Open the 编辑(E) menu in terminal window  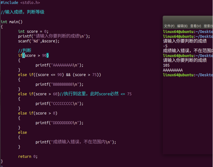(182, 26)
